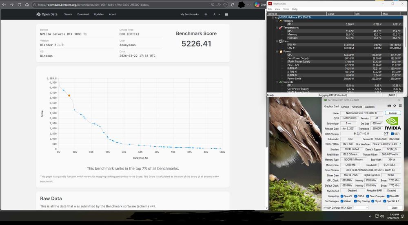Toggle UEFI checkbox in GPU-Z
This screenshot has height=225, width=408.
coord(392,134)
